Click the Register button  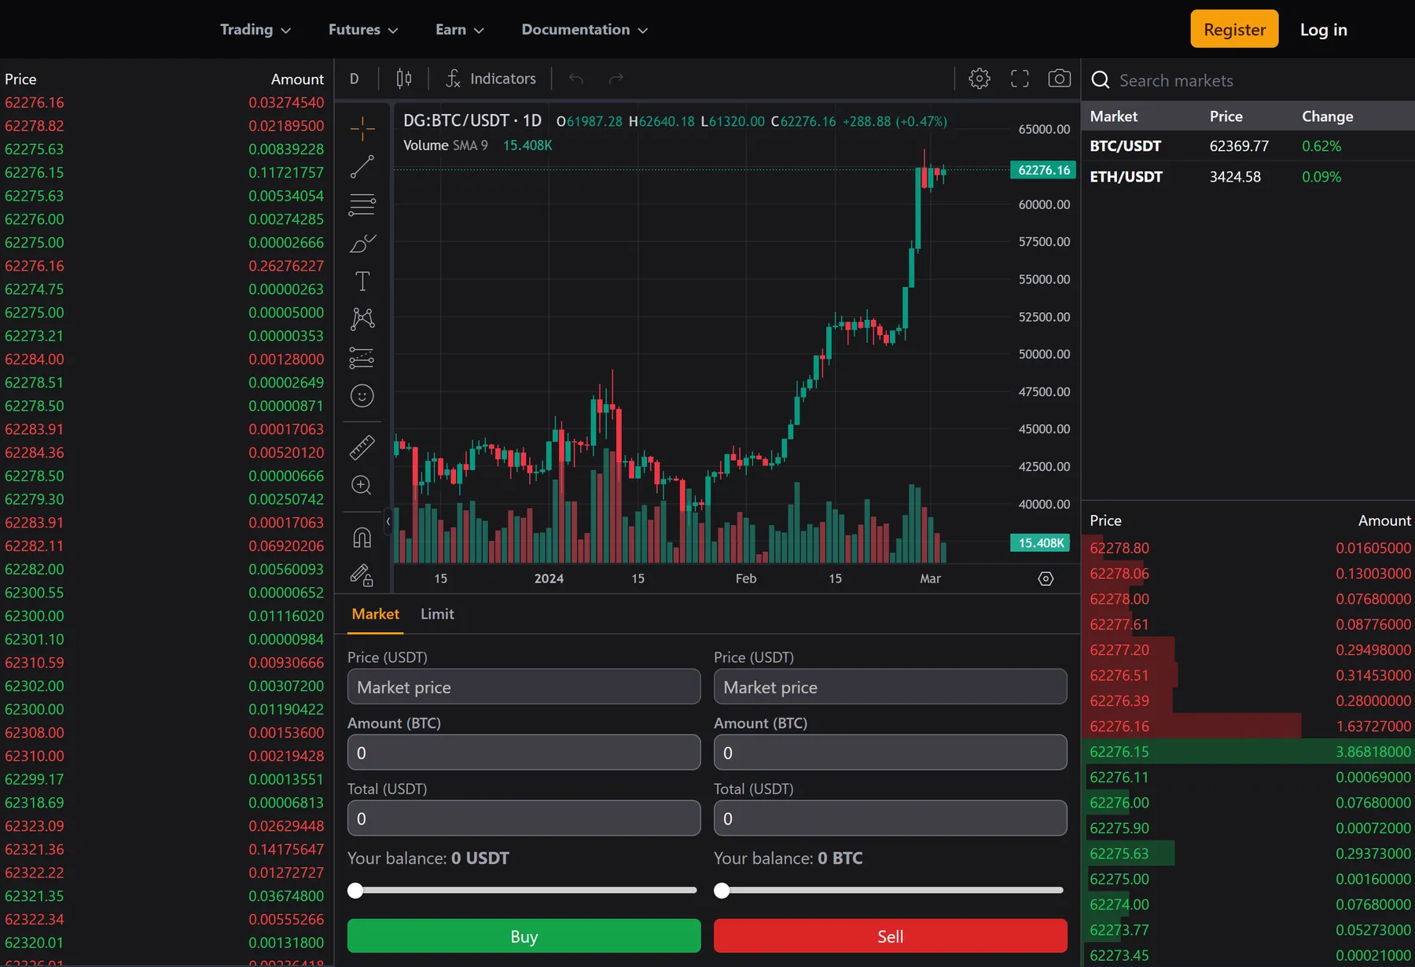[1234, 29]
